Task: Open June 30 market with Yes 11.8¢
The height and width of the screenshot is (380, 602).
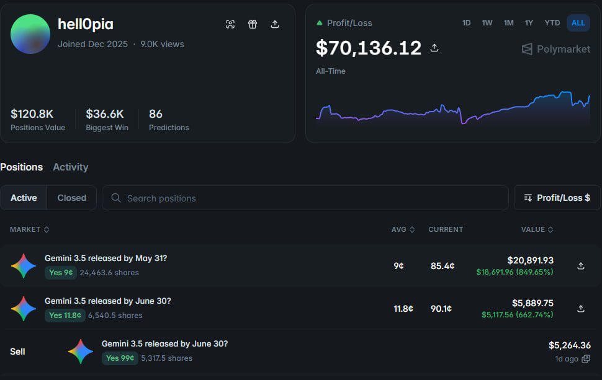Action: (108, 301)
